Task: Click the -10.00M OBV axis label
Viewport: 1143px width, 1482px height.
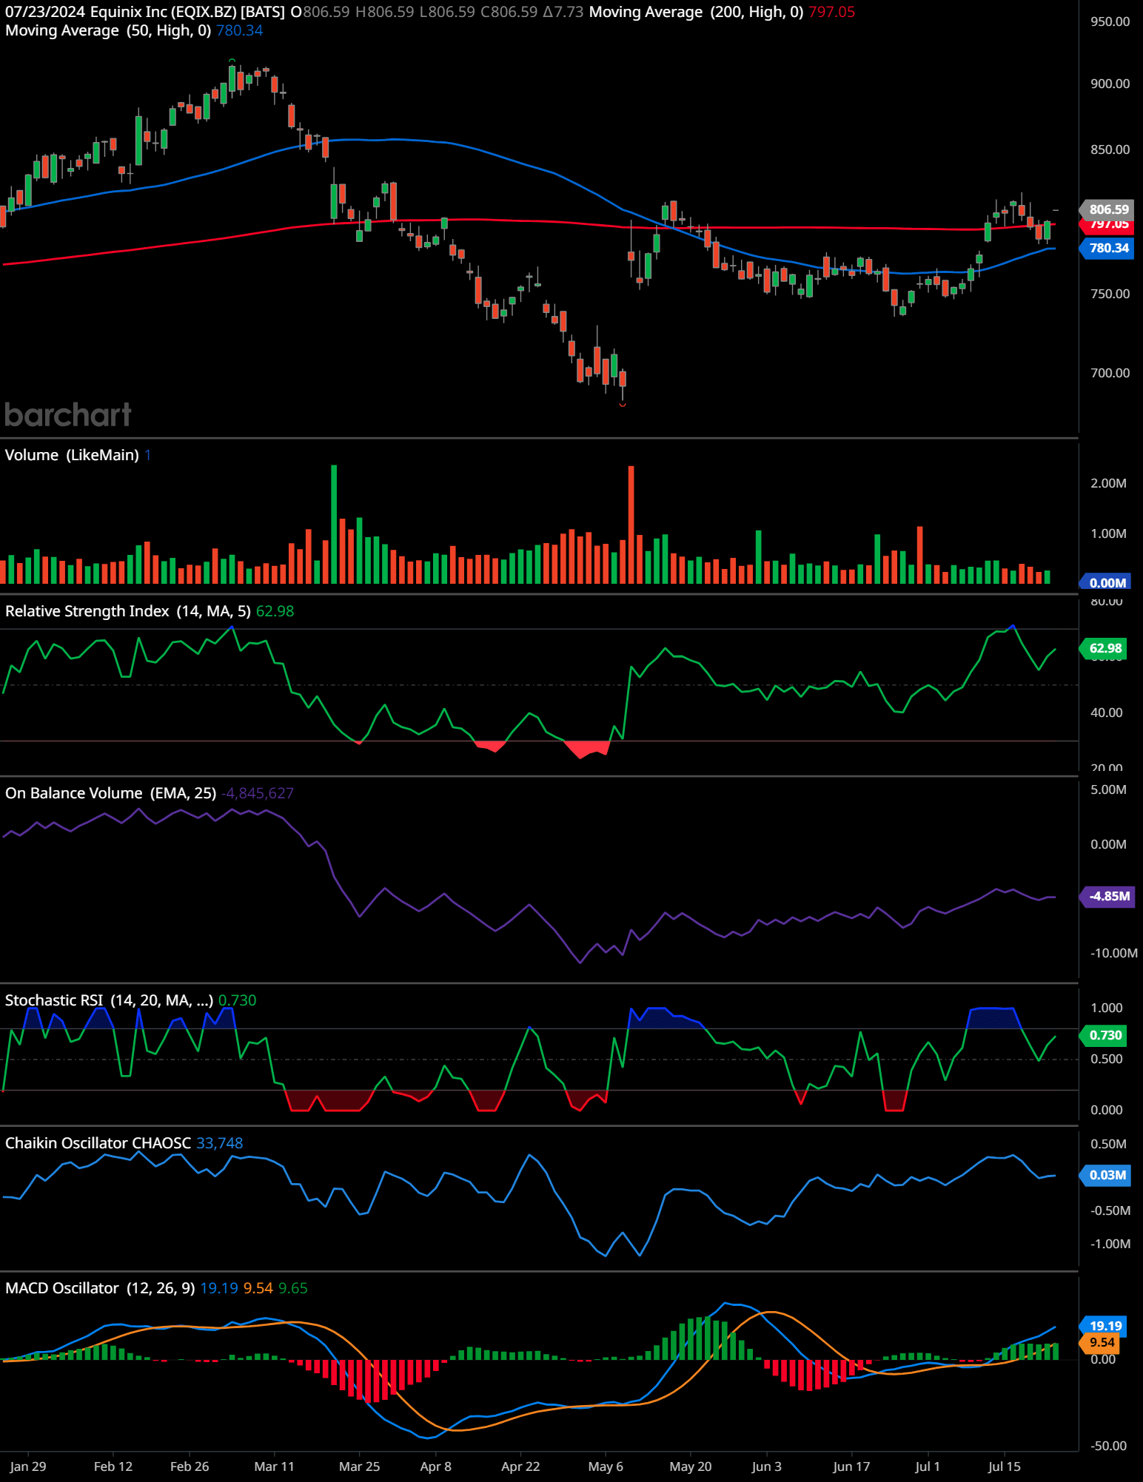Action: tap(1113, 953)
